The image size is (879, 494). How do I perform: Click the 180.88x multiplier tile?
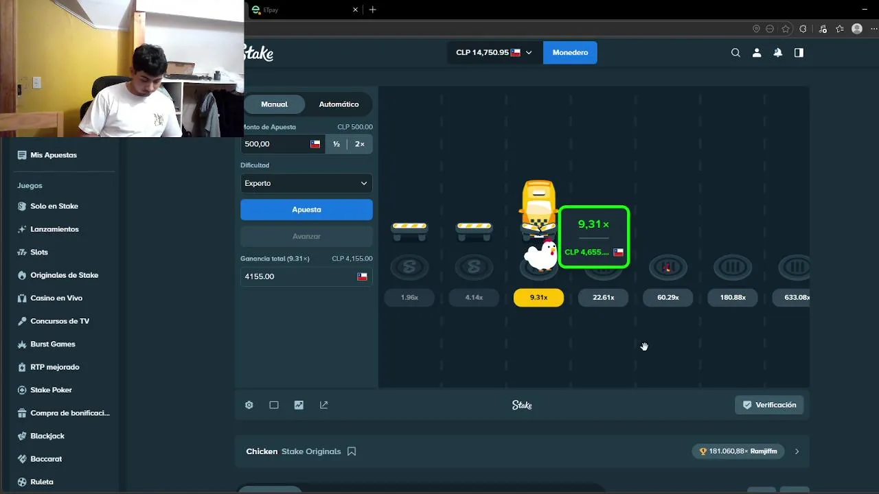(x=733, y=297)
